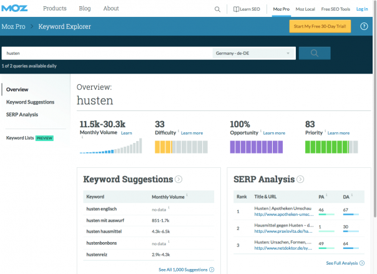377x274 pixels.
Task: Click Keyword Explorer breadcrumb link
Action: [x=65, y=26]
